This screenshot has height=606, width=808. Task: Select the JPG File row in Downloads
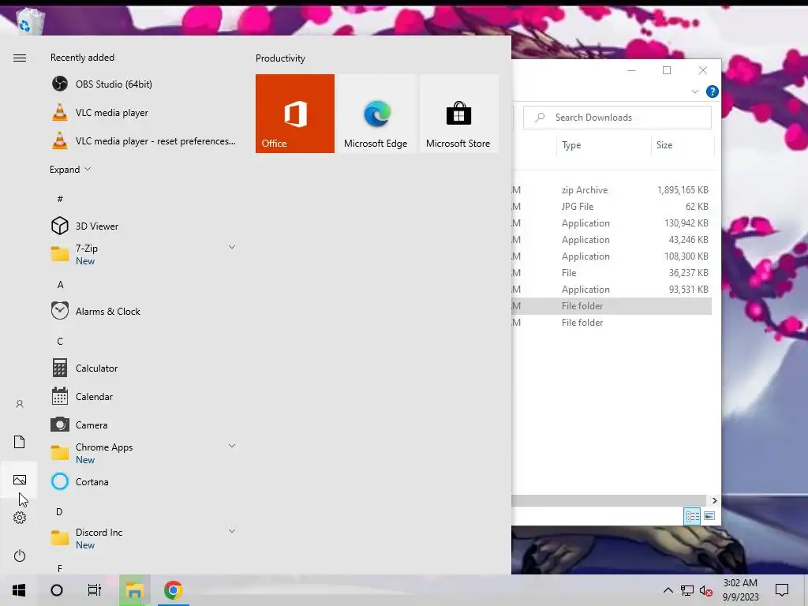(612, 206)
